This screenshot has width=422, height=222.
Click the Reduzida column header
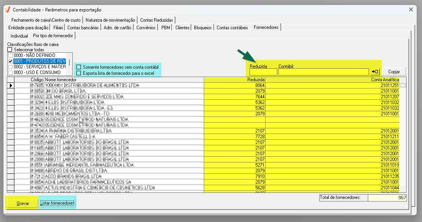(235, 80)
